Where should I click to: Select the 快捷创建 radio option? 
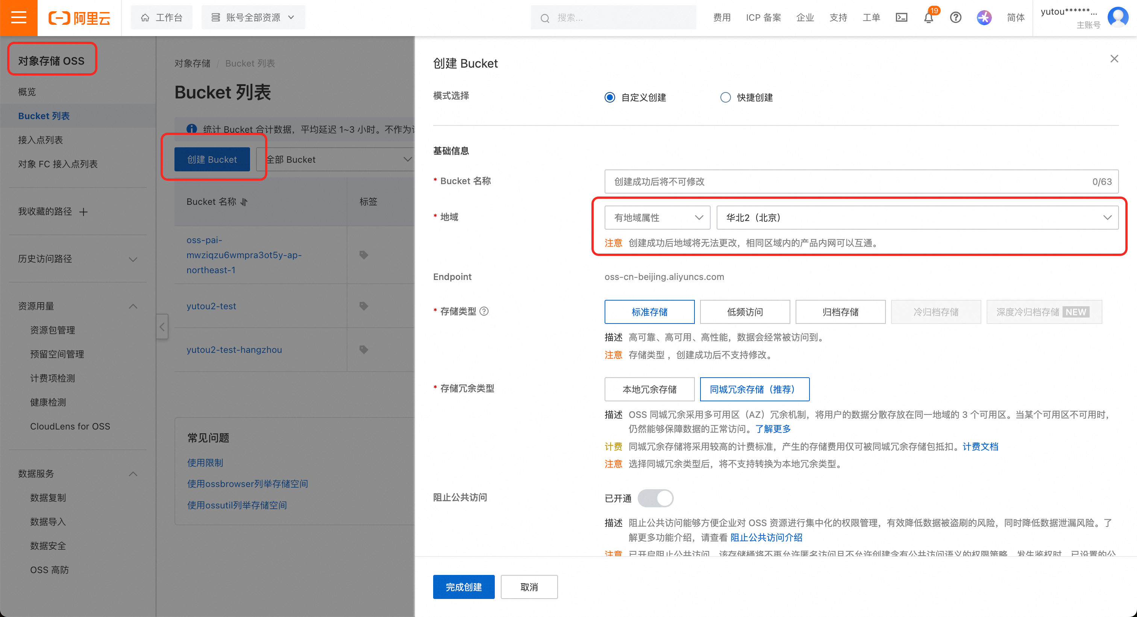coord(725,97)
